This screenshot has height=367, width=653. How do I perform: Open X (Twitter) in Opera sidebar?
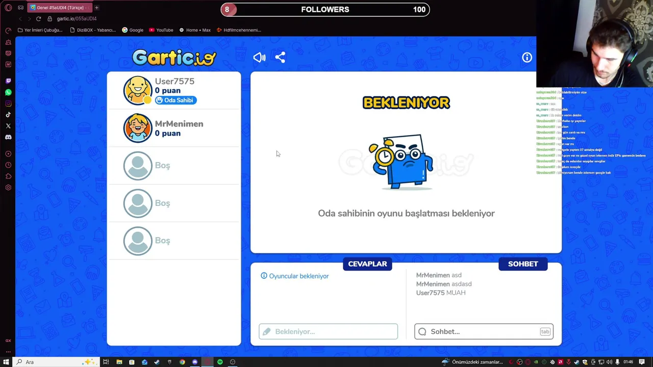8,126
